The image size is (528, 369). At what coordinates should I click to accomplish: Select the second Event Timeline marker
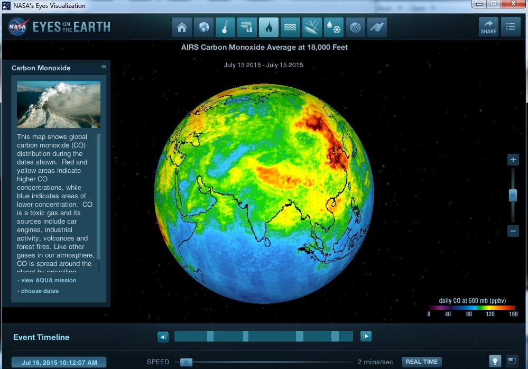tap(246, 336)
